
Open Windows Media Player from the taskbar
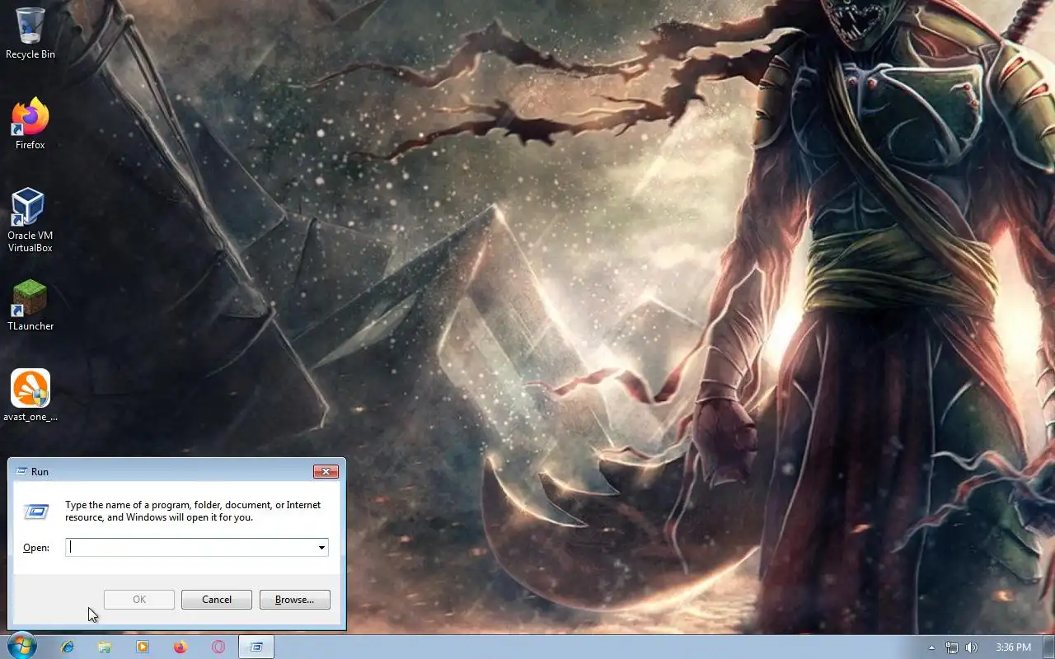[x=143, y=647]
